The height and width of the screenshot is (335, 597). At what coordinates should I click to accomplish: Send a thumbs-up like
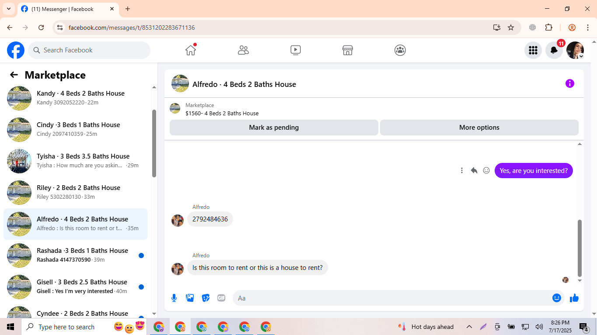tap(574, 298)
